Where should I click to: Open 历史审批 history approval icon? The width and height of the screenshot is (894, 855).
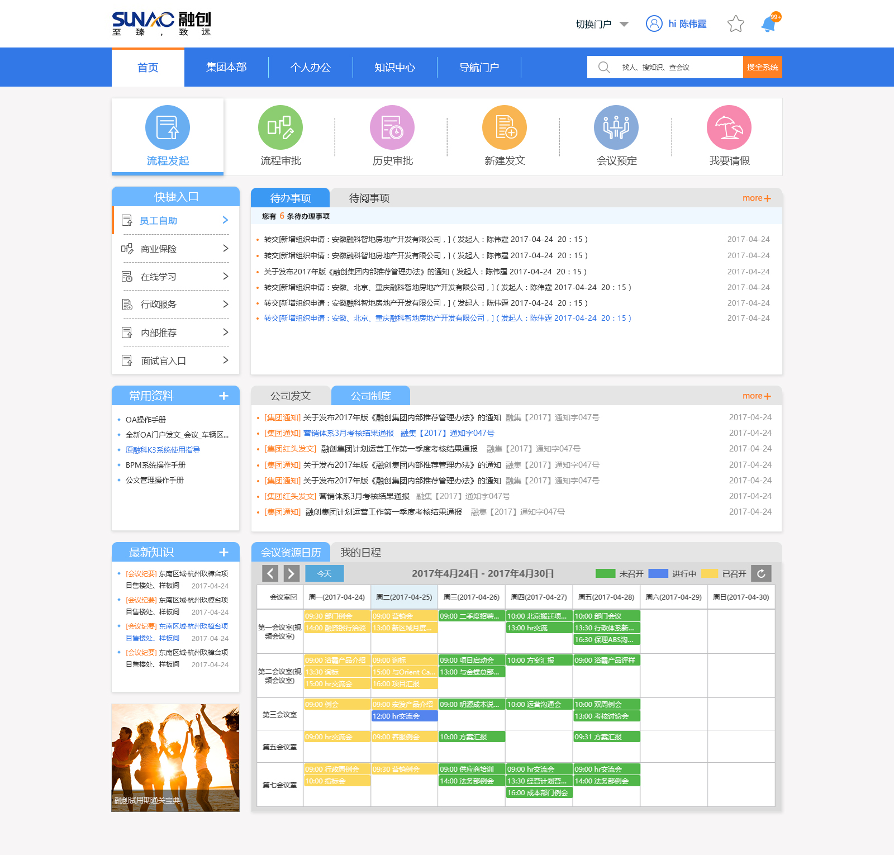[x=392, y=128]
